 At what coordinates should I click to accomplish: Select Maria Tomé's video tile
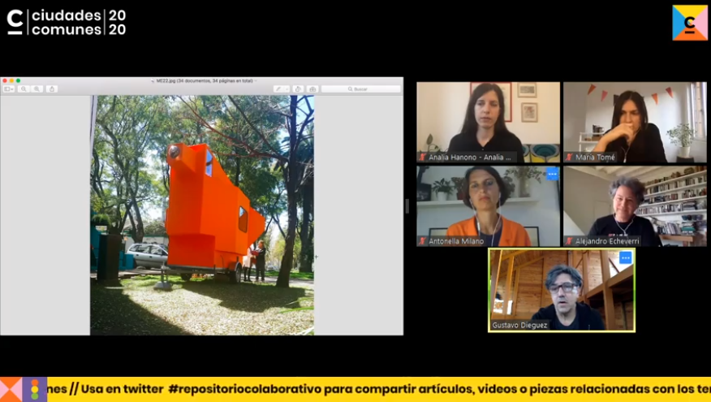click(x=635, y=122)
